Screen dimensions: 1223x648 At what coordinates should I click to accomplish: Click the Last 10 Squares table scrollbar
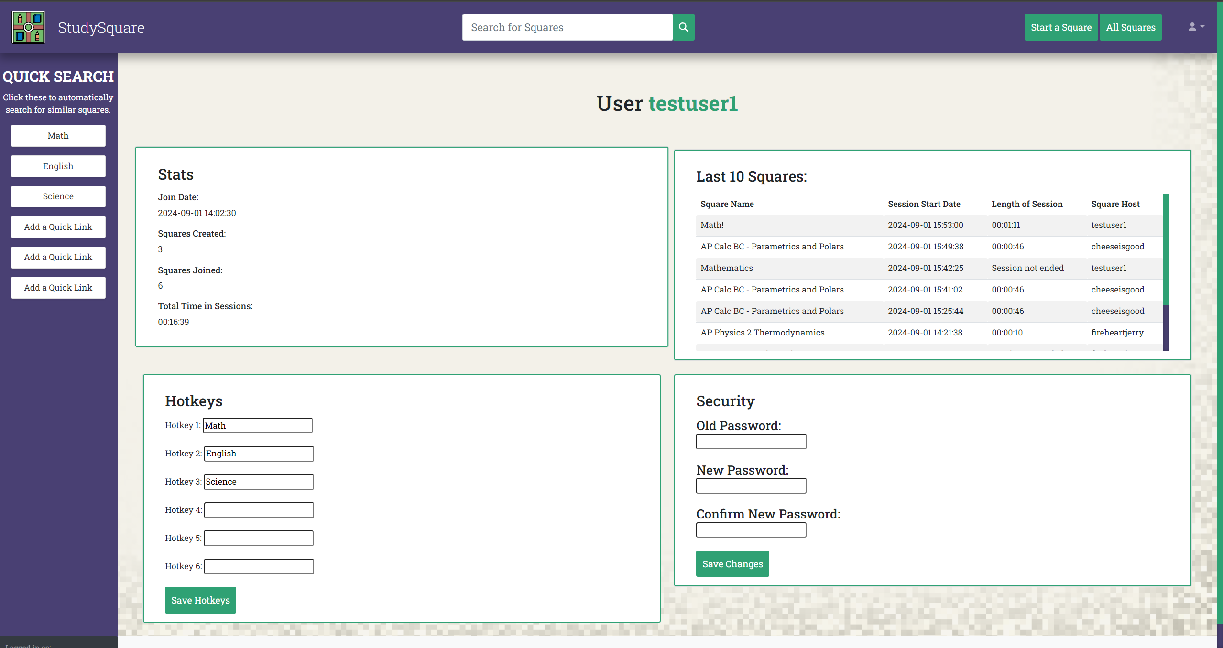tap(1166, 249)
